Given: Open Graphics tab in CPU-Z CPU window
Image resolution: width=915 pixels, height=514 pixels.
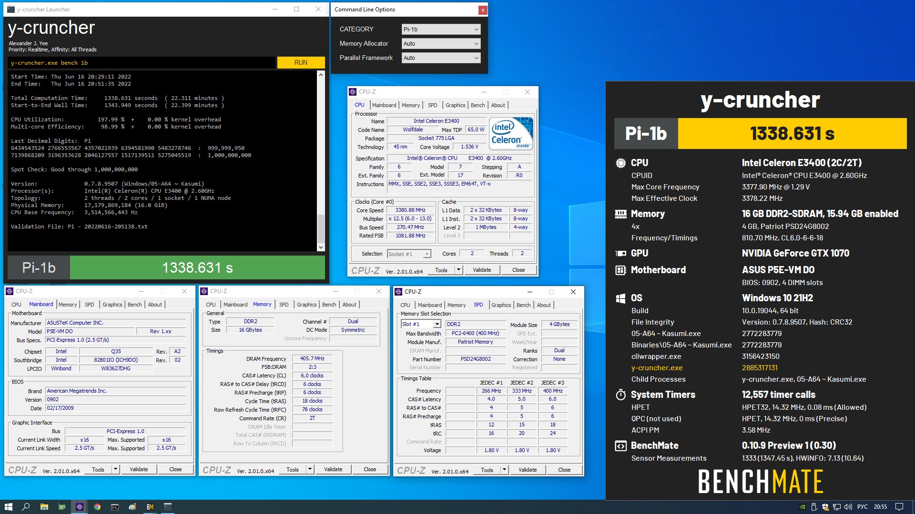Looking at the screenshot, I should coord(455,105).
